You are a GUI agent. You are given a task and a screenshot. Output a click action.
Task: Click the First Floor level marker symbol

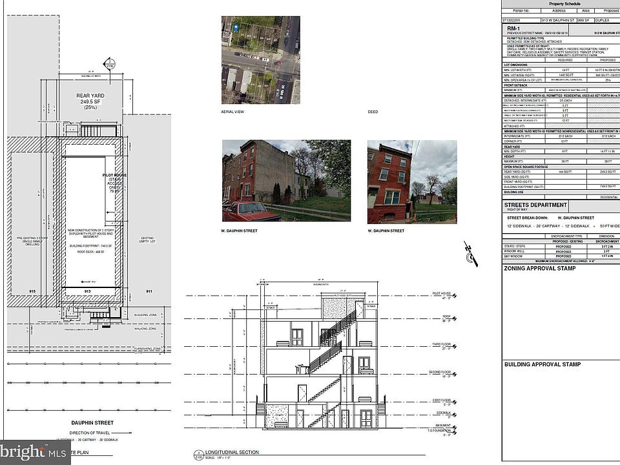click(455, 402)
